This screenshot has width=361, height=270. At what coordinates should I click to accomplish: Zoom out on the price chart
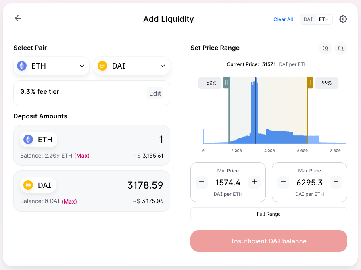click(x=341, y=48)
